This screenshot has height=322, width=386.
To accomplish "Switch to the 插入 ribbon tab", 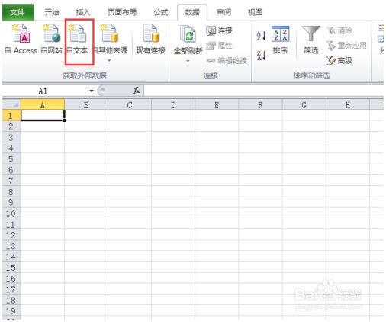I will [83, 12].
